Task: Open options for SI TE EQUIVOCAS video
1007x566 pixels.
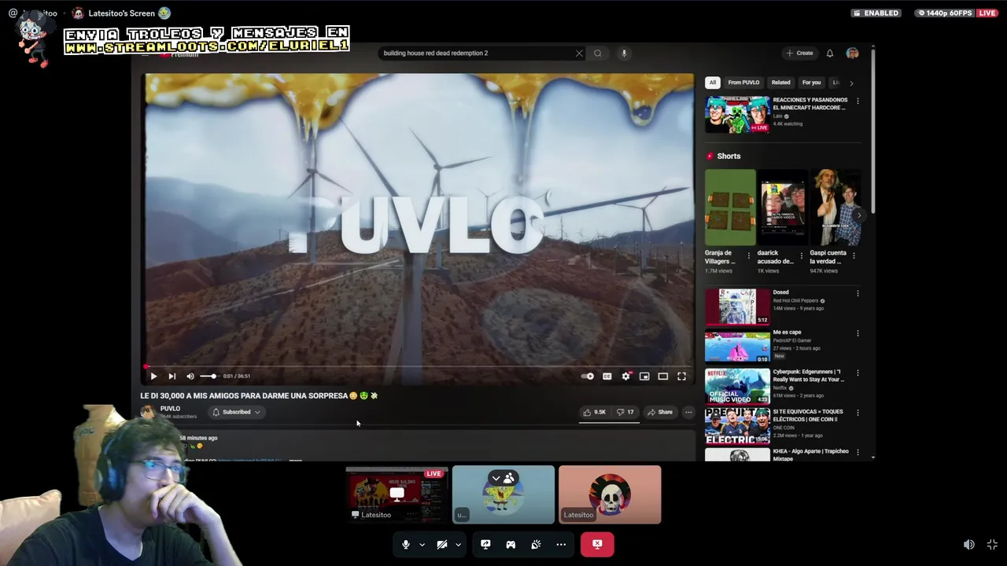Action: pos(858,413)
